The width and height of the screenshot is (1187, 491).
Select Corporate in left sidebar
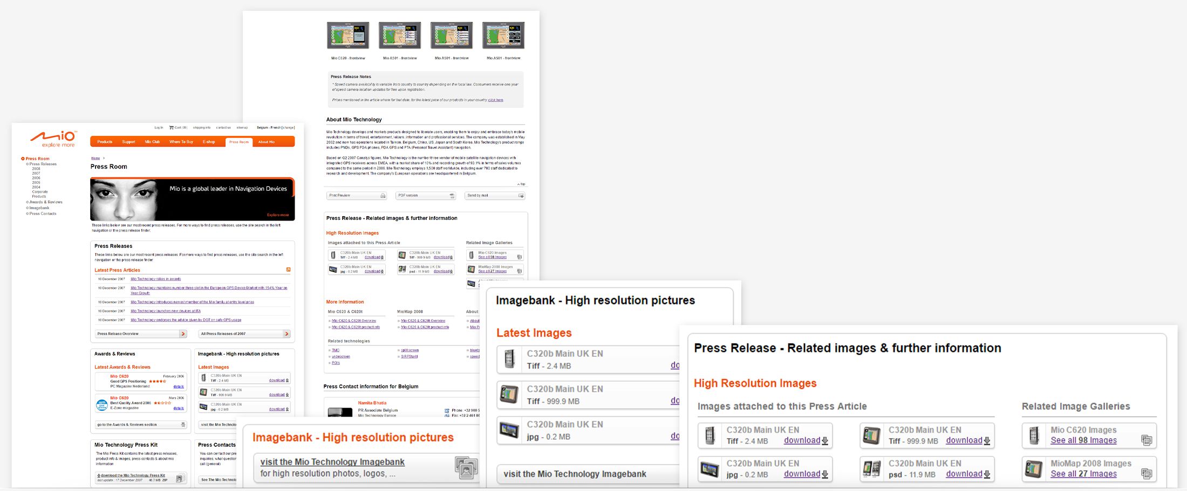pos(40,192)
